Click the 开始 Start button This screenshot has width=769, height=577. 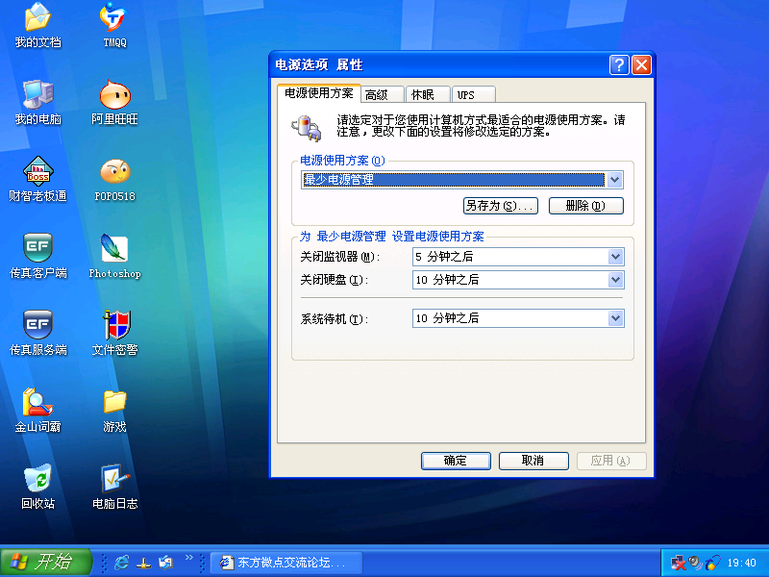pos(45,562)
